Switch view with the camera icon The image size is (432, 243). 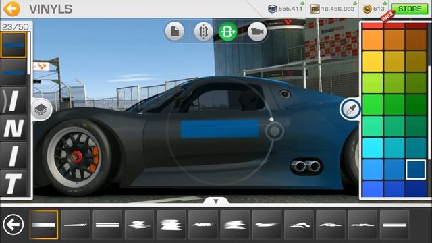pyautogui.click(x=257, y=32)
